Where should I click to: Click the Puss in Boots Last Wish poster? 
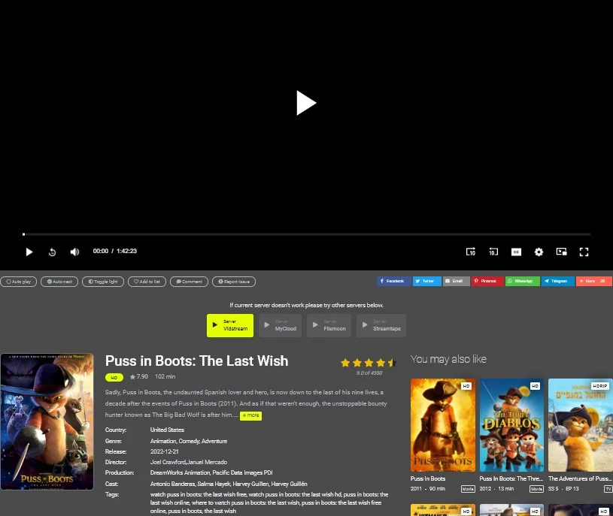(x=47, y=421)
